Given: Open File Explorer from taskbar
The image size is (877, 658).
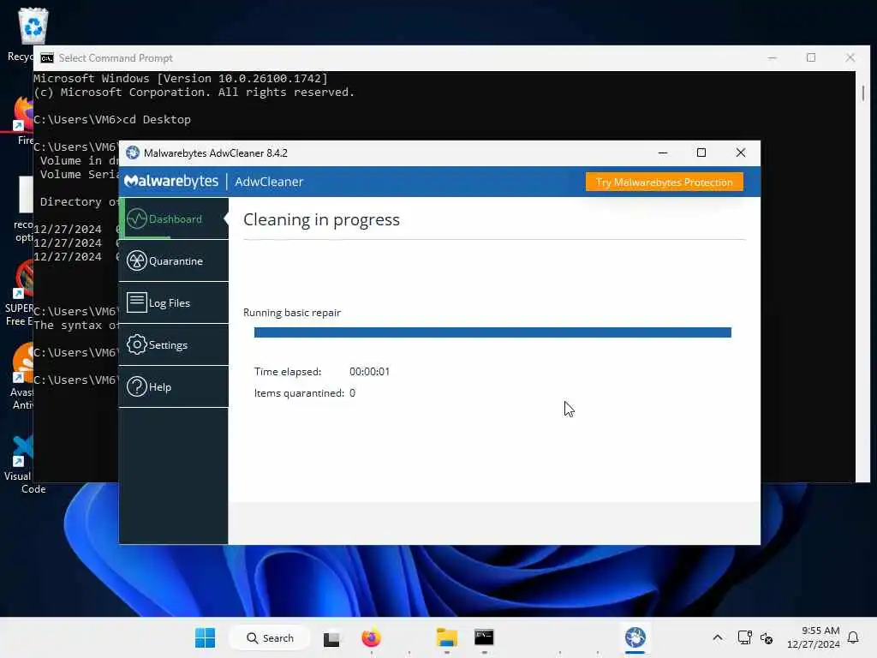Looking at the screenshot, I should [x=447, y=637].
